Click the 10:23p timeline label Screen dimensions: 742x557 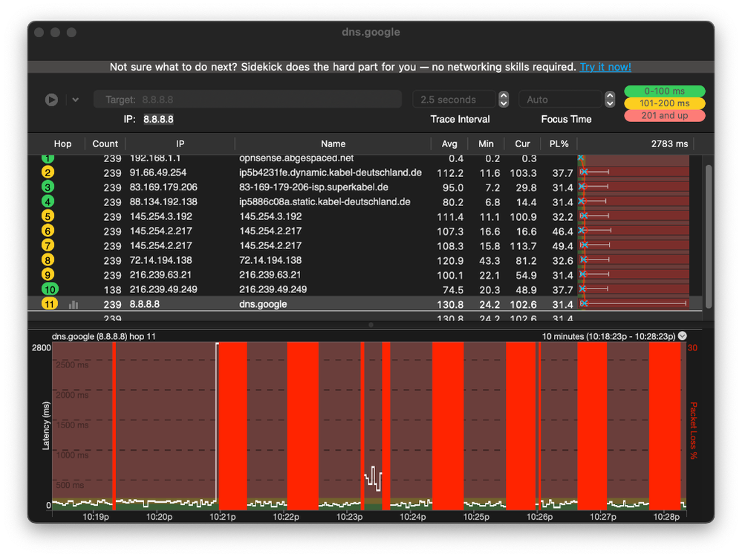pos(349,517)
